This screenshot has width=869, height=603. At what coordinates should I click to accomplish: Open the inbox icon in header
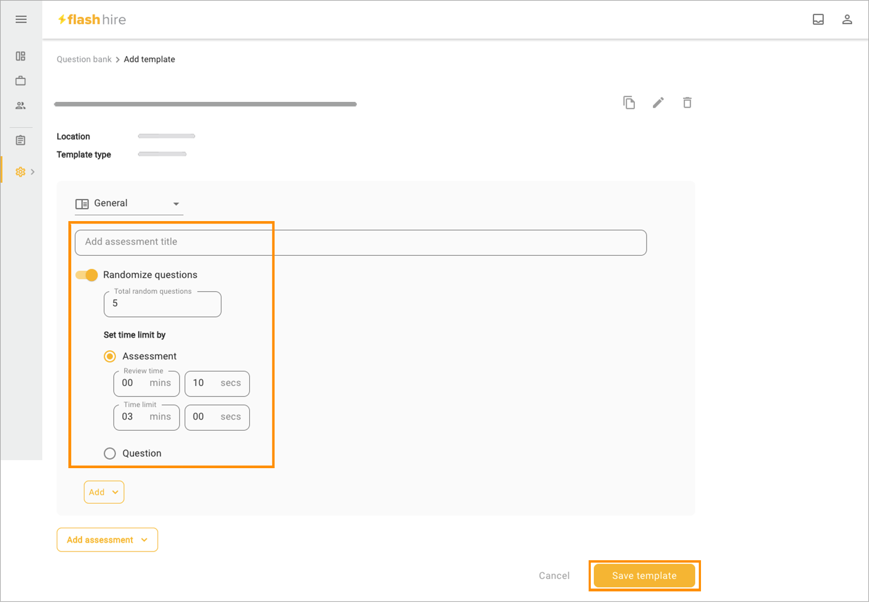click(x=818, y=20)
